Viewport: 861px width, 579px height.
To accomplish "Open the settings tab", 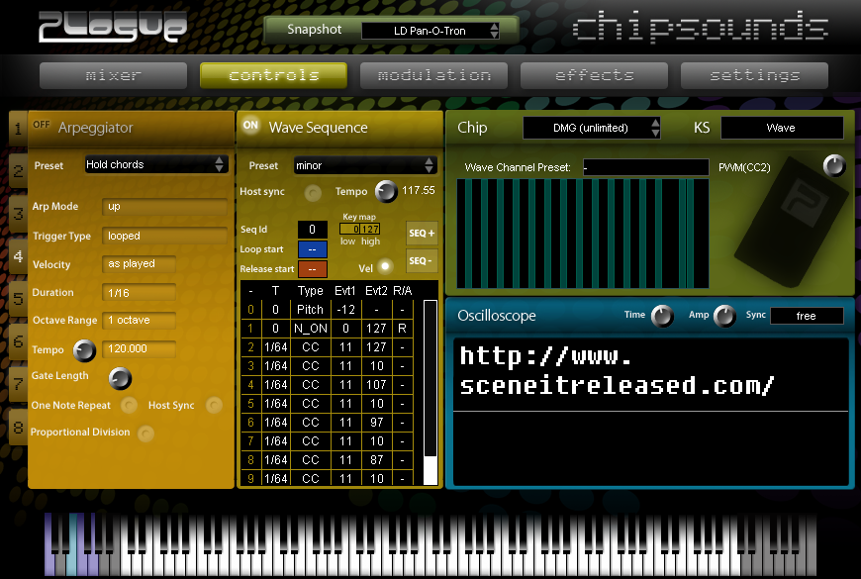I will click(754, 75).
